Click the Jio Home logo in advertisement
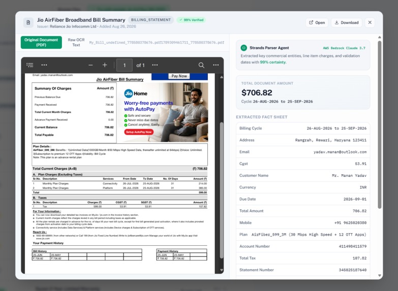 tap(136, 93)
